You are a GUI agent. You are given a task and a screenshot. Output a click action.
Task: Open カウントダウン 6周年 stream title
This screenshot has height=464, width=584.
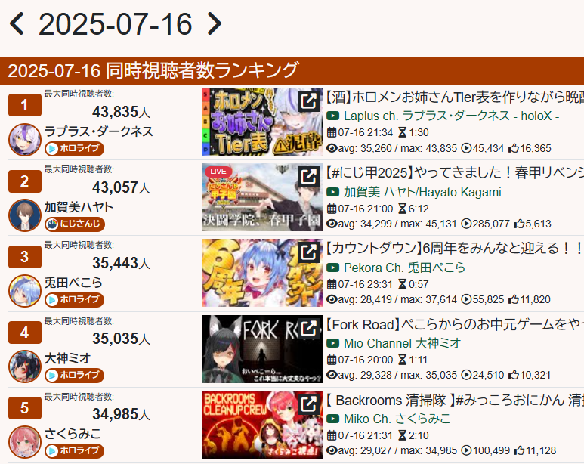pyautogui.click(x=455, y=248)
